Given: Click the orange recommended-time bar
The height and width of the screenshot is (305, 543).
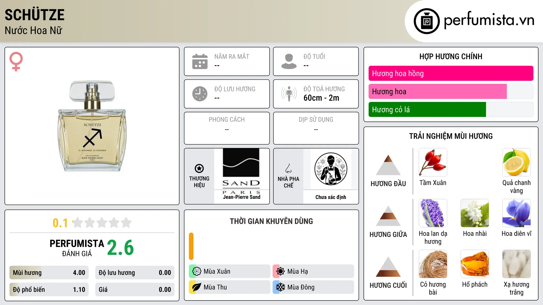Looking at the screenshot, I should point(191,246).
